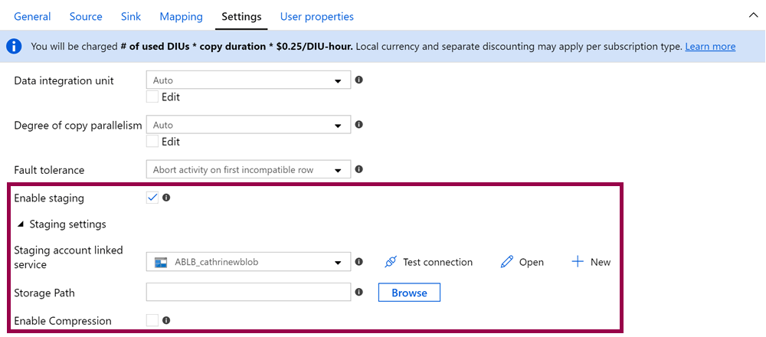The image size is (766, 337).
Task: Click info icon next to Data integration unit
Action: pos(358,80)
